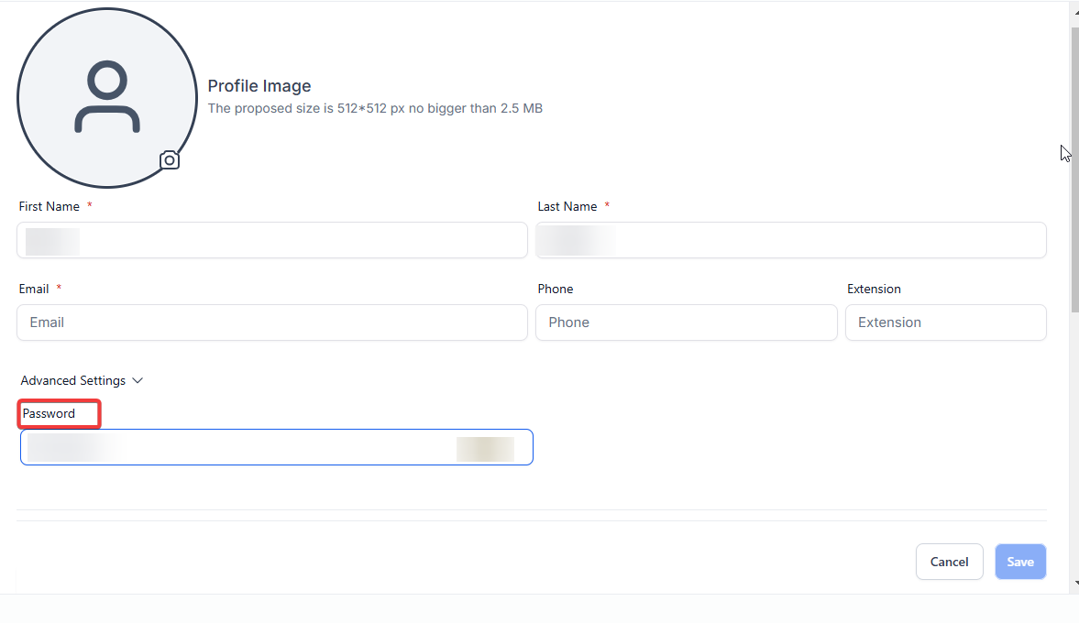Focus the First Name input field
The width and height of the screenshot is (1079, 623).
272,240
